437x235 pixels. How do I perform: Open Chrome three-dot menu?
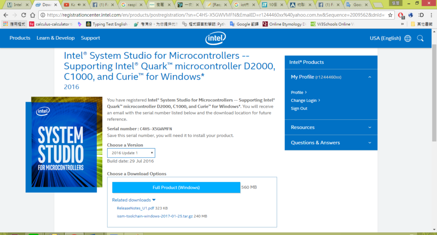431,15
